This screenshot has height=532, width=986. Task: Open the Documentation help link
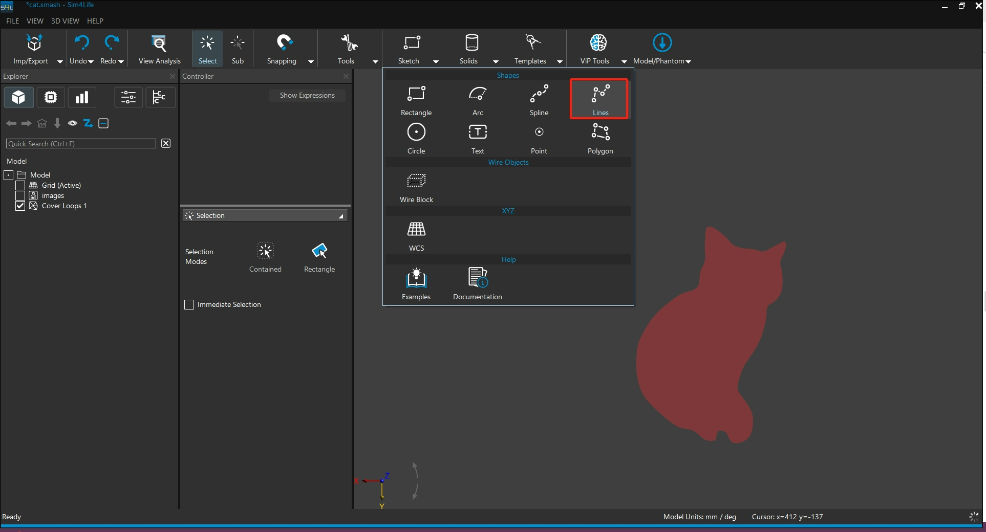pos(477,283)
